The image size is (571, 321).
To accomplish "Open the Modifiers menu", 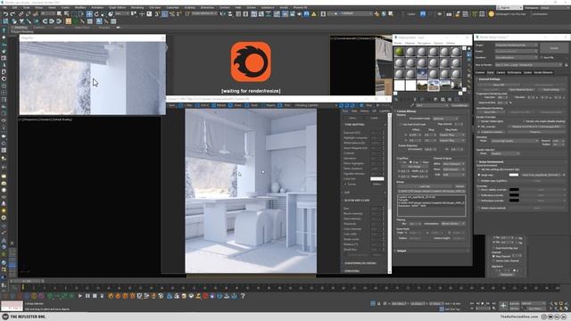I will point(80,7).
